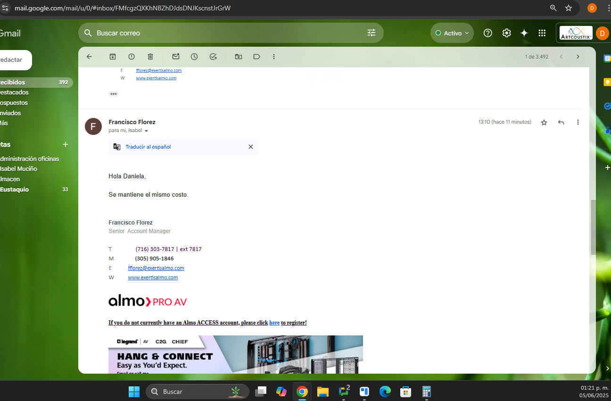Open Microsoft Store from taskbar
611x401 pixels.
pos(405,392)
